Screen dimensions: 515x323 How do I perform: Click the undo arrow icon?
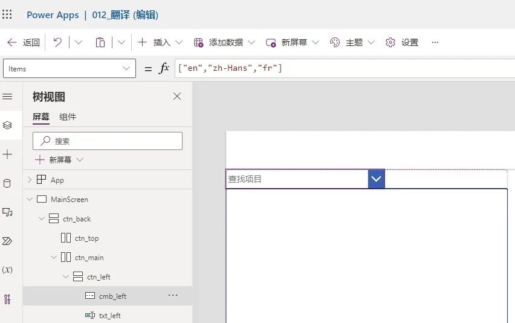click(57, 42)
